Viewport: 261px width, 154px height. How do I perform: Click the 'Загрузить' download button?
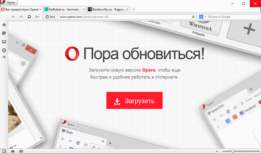click(x=134, y=100)
